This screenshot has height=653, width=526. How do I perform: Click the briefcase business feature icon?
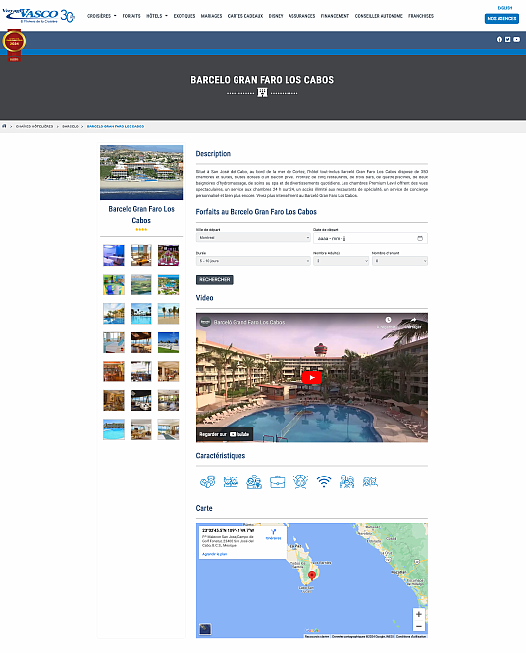click(277, 481)
